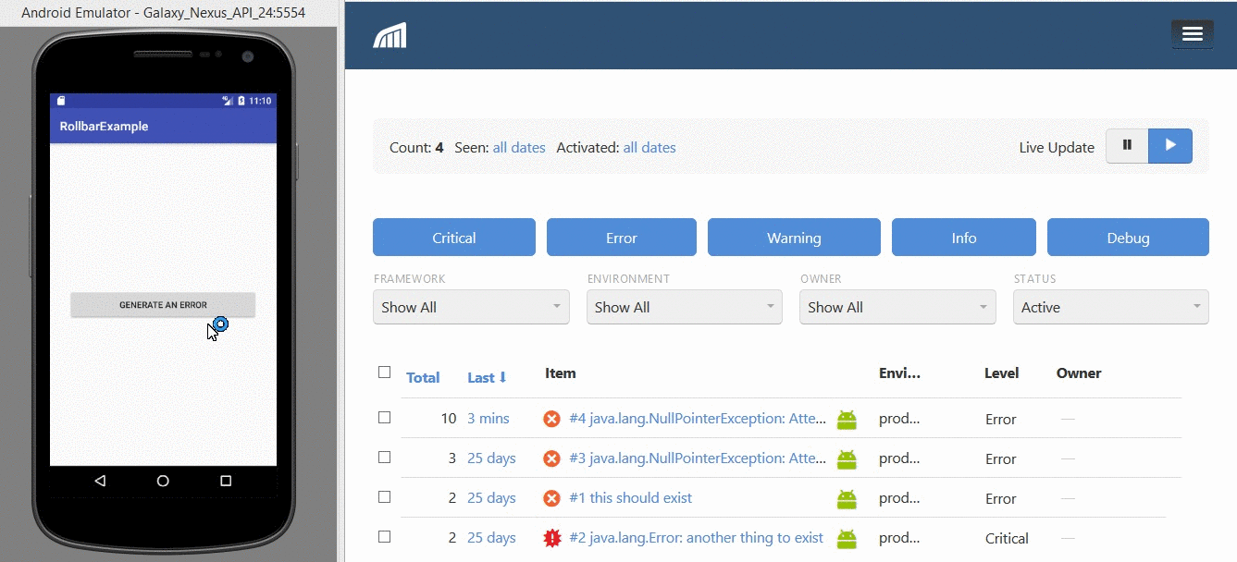This screenshot has height=562, width=1237.
Task: Tap emulator Home navigation button
Action: [x=163, y=481]
